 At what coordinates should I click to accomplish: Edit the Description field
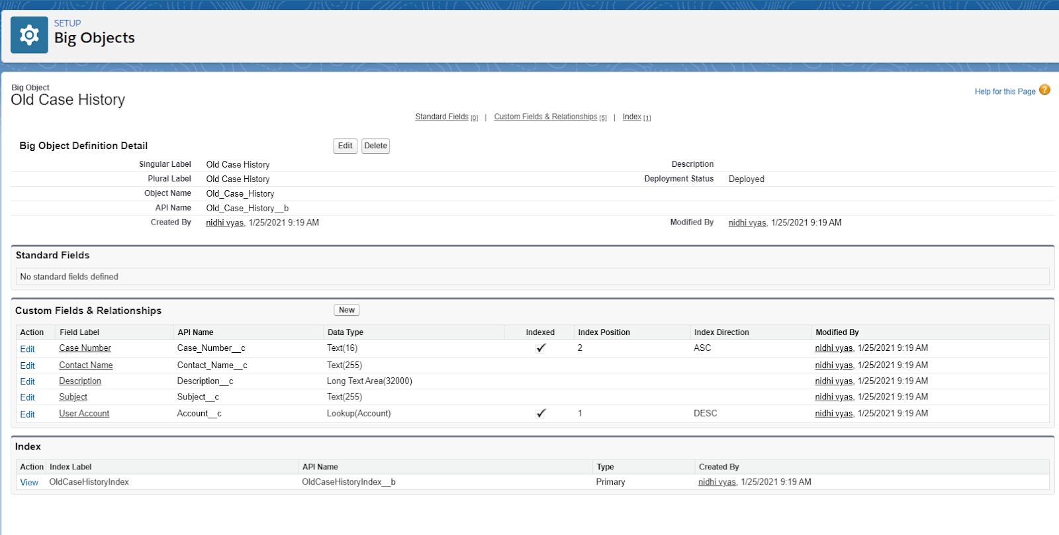(x=27, y=381)
